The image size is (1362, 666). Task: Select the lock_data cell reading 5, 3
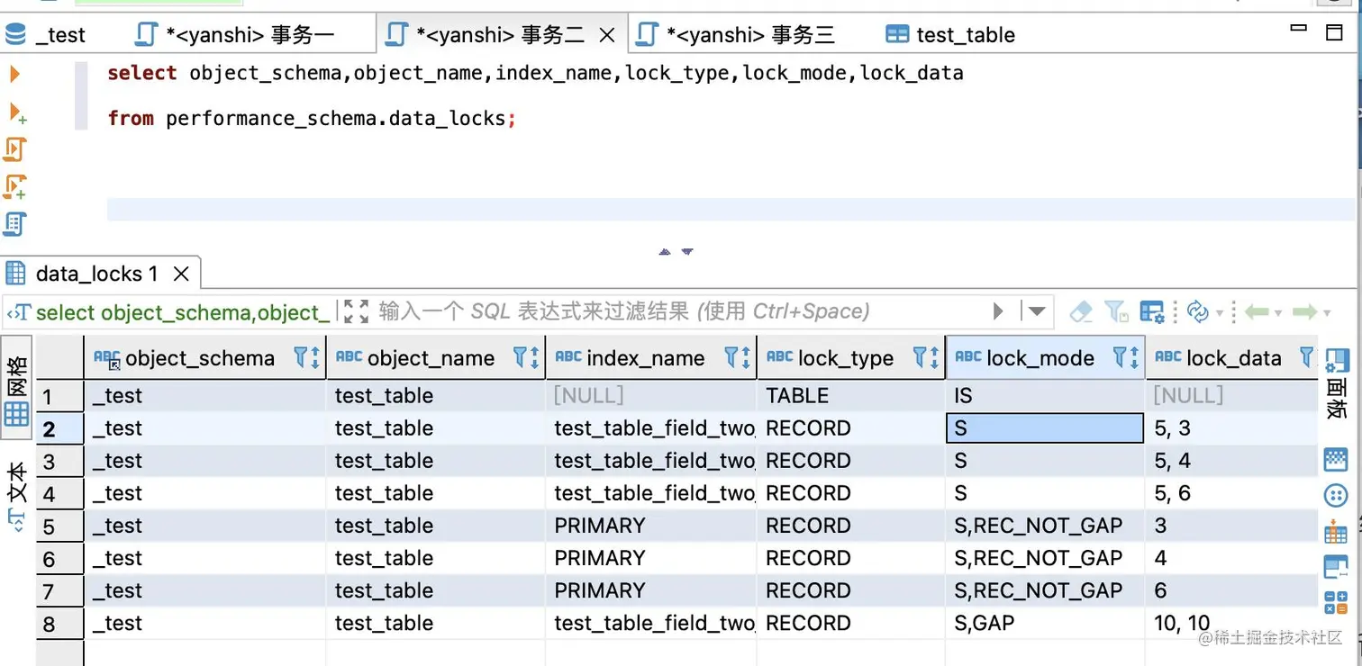[x=1231, y=428]
